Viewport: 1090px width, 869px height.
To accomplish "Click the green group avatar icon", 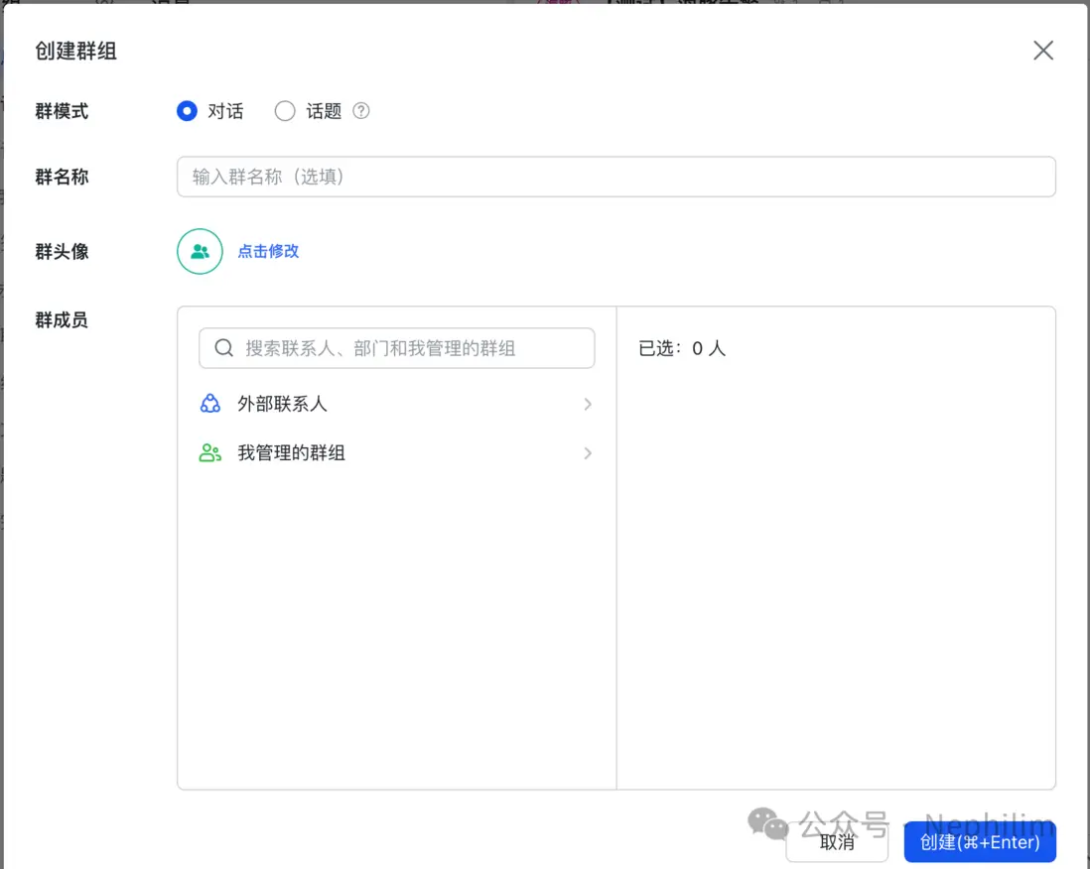I will [x=199, y=251].
